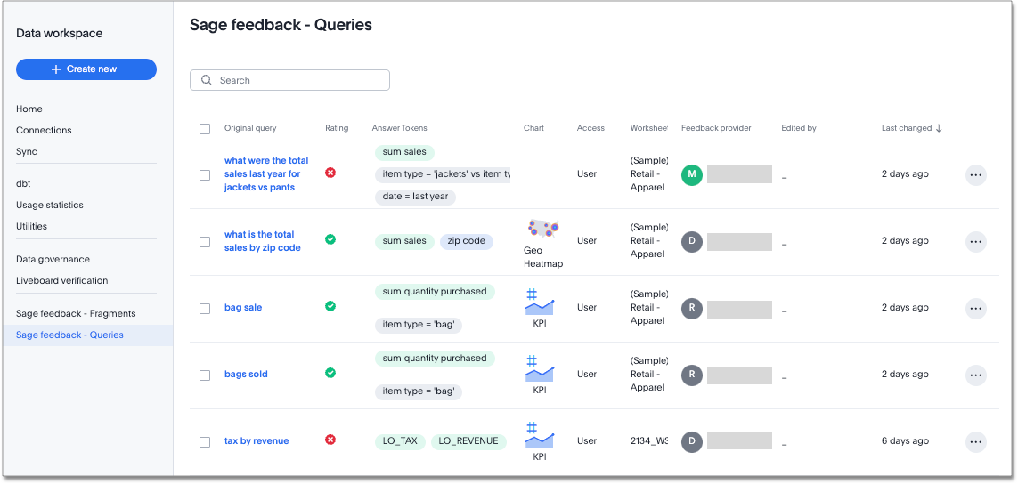
Task: Open the 'tax by revenue' query link
Action: click(x=257, y=441)
